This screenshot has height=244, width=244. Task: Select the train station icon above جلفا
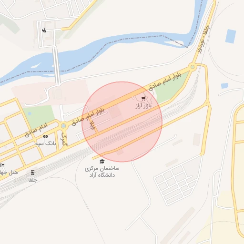32,173
